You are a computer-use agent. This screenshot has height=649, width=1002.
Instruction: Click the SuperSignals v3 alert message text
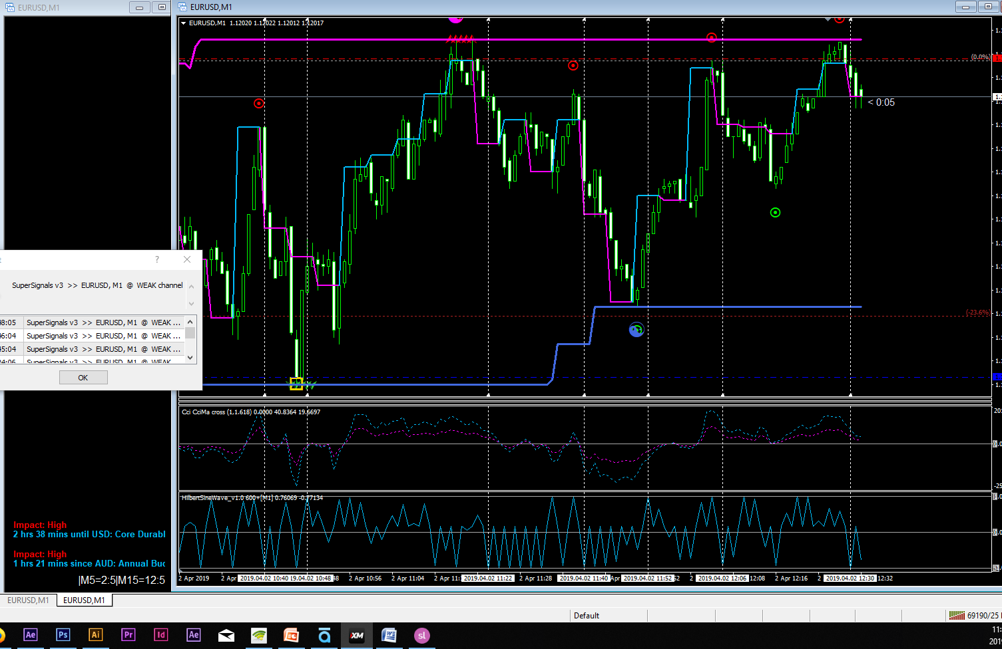[97, 285]
